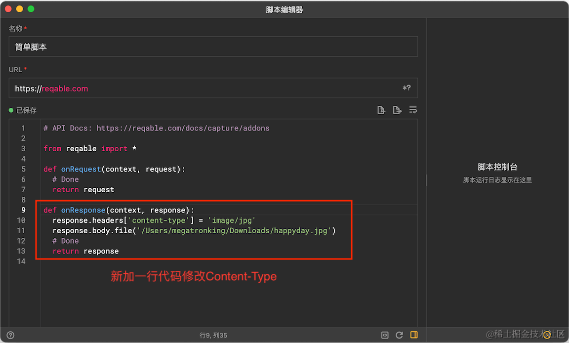Viewport: 569px width, 343px height.
Task: Click the 'return response' line
Action: (85, 251)
